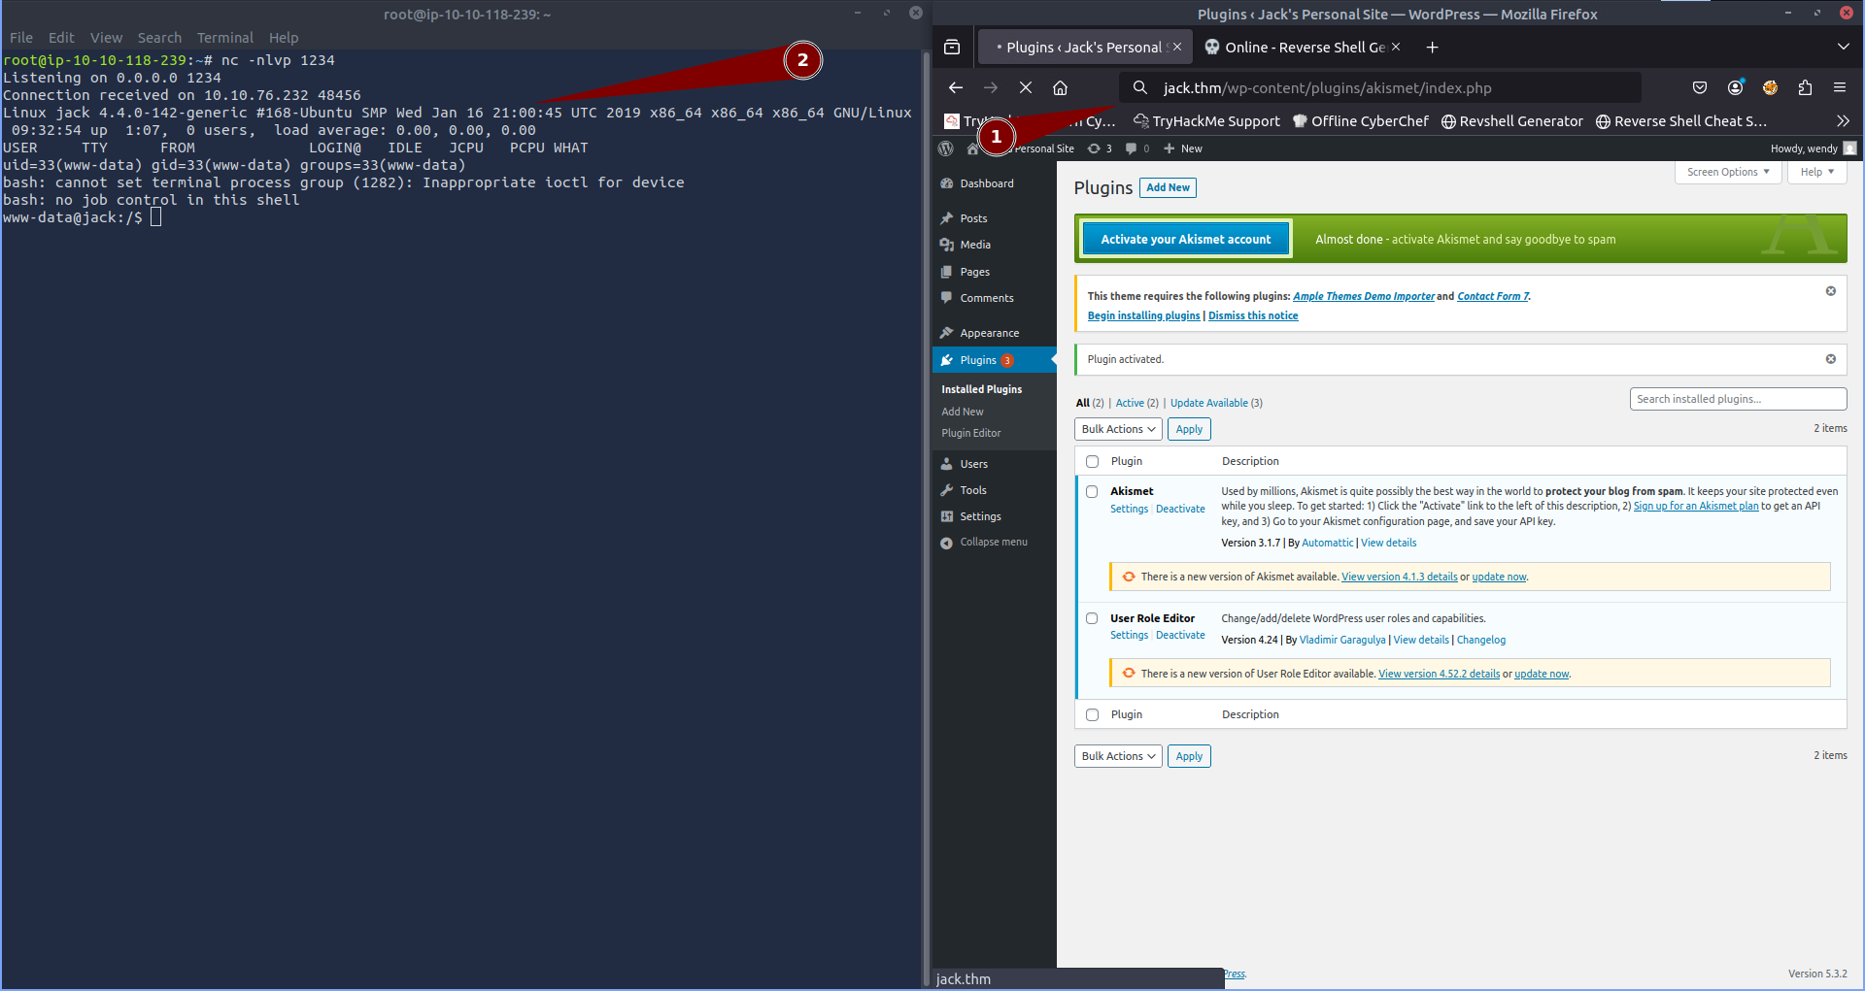1865x991 pixels.
Task: Open Plugin Editor submenu link
Action: click(970, 433)
